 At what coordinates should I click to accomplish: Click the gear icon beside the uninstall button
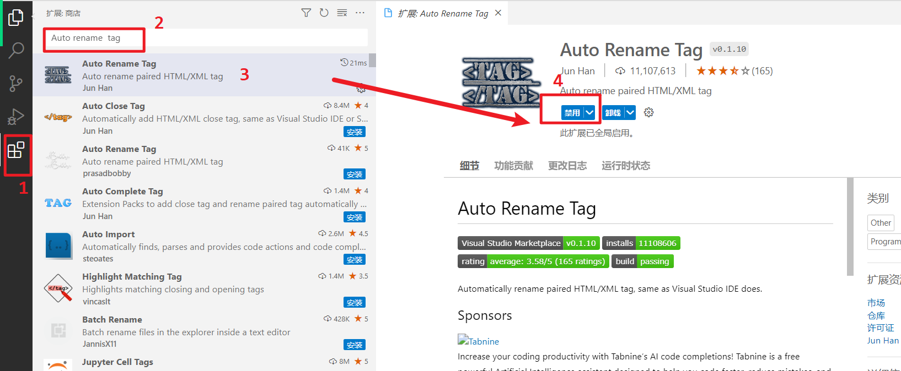pyautogui.click(x=649, y=112)
